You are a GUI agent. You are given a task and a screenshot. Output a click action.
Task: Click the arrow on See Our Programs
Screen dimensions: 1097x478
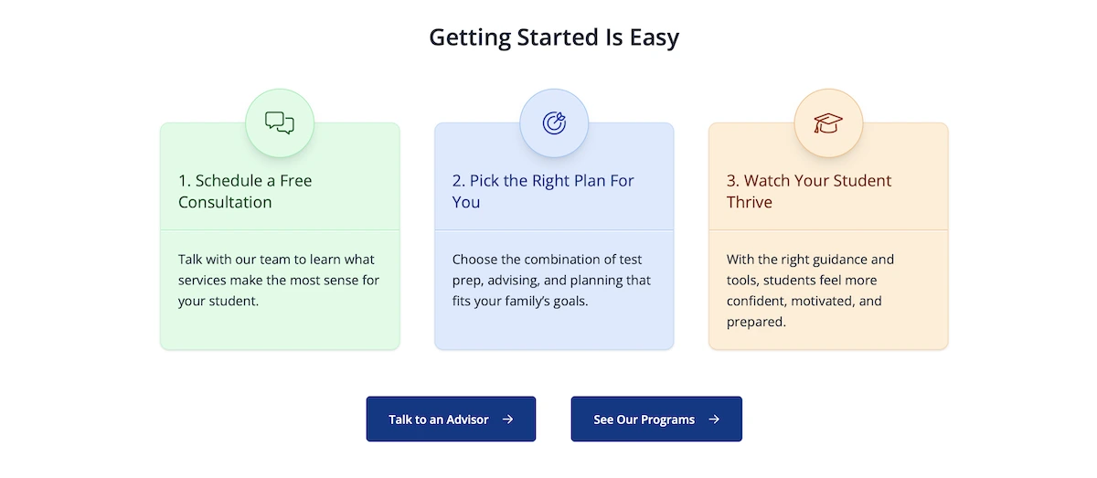715,420
